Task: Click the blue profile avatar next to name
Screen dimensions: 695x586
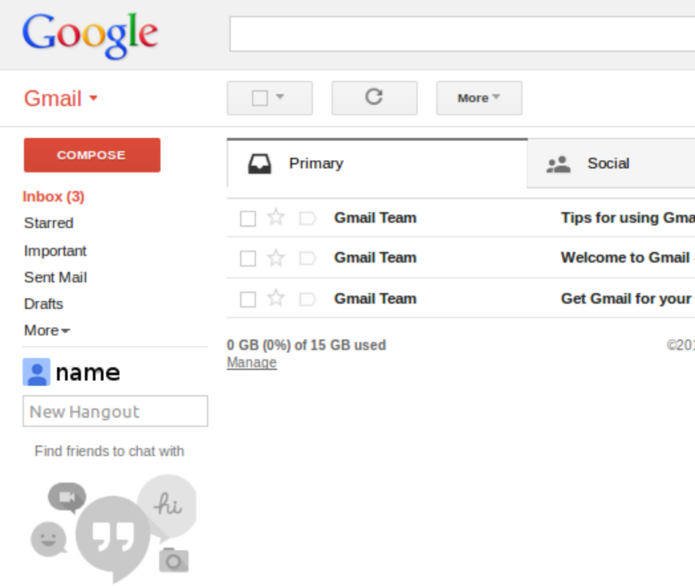Action: coord(37,372)
